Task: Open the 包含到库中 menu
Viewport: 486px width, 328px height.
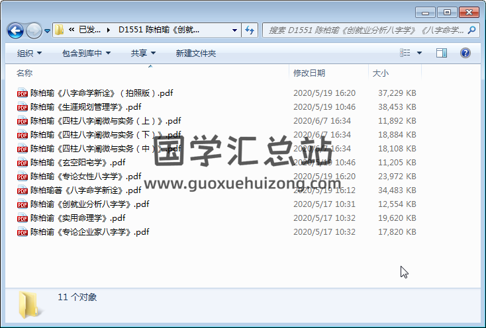Action: click(x=86, y=53)
